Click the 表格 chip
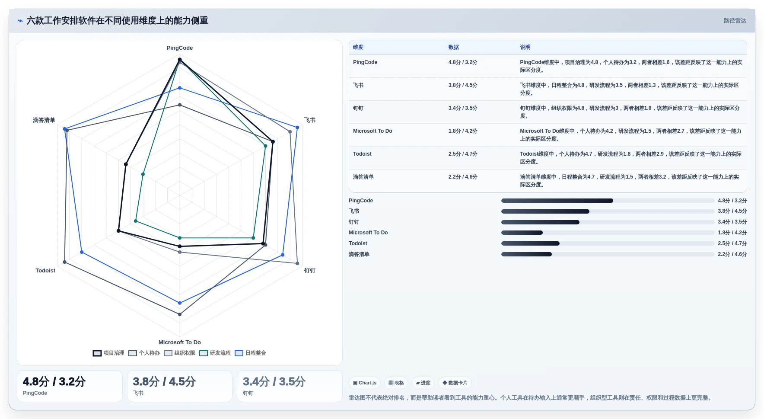Image resolution: width=764 pixels, height=419 pixels. pyautogui.click(x=396, y=383)
